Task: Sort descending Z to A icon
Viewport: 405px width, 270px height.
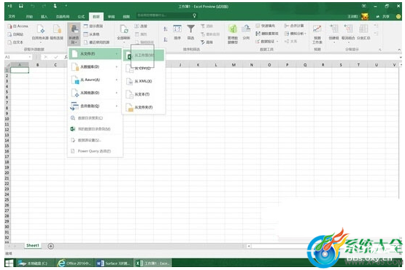Action: point(166,39)
